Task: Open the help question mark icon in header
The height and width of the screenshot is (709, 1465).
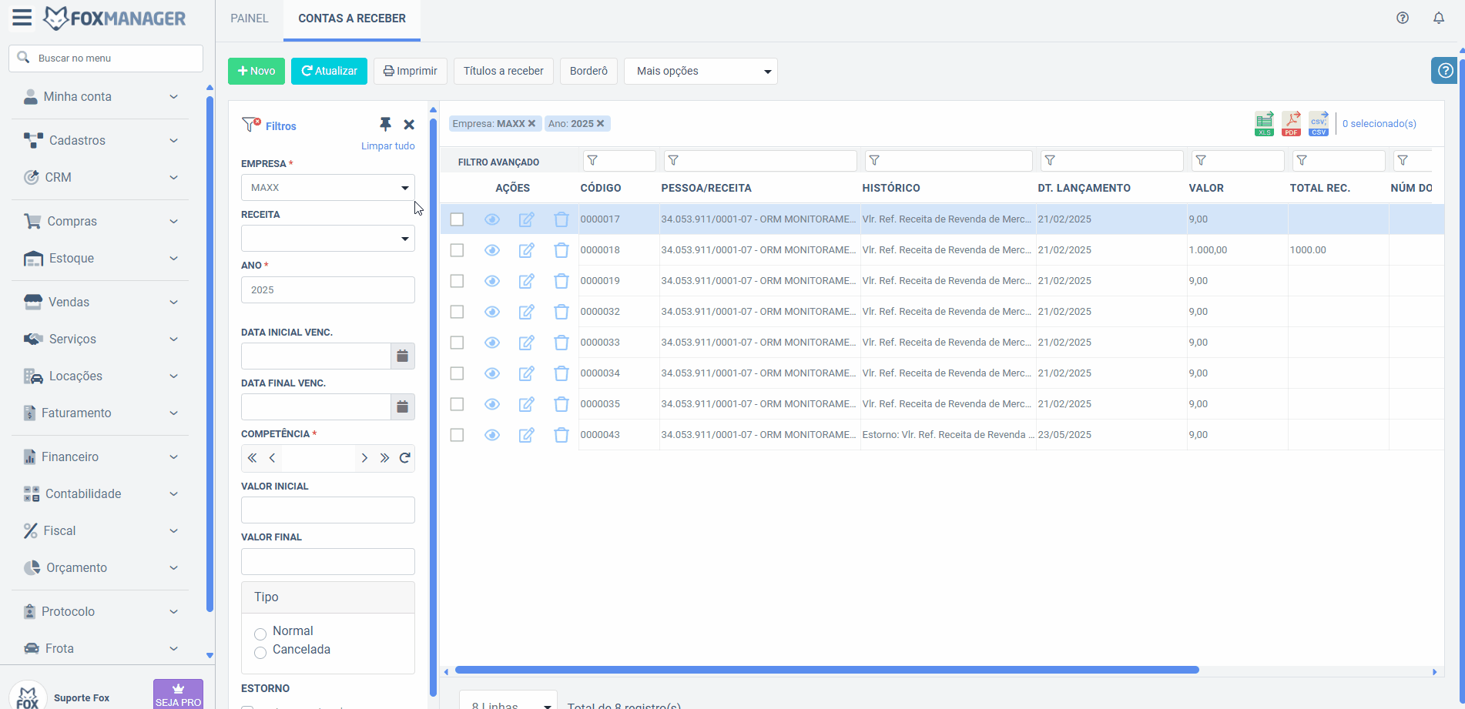Action: coord(1403,18)
